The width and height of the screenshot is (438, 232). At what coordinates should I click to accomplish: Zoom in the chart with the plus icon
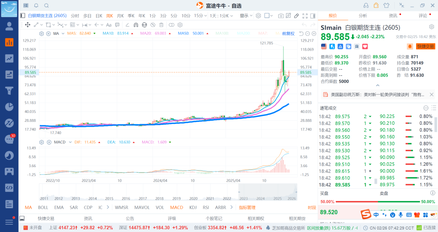point(314,34)
